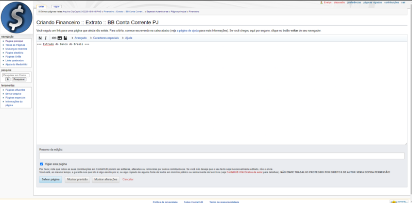Screen dimensions: 412x203
Task: Click inside the wikitext editing area
Action: tap(222, 93)
